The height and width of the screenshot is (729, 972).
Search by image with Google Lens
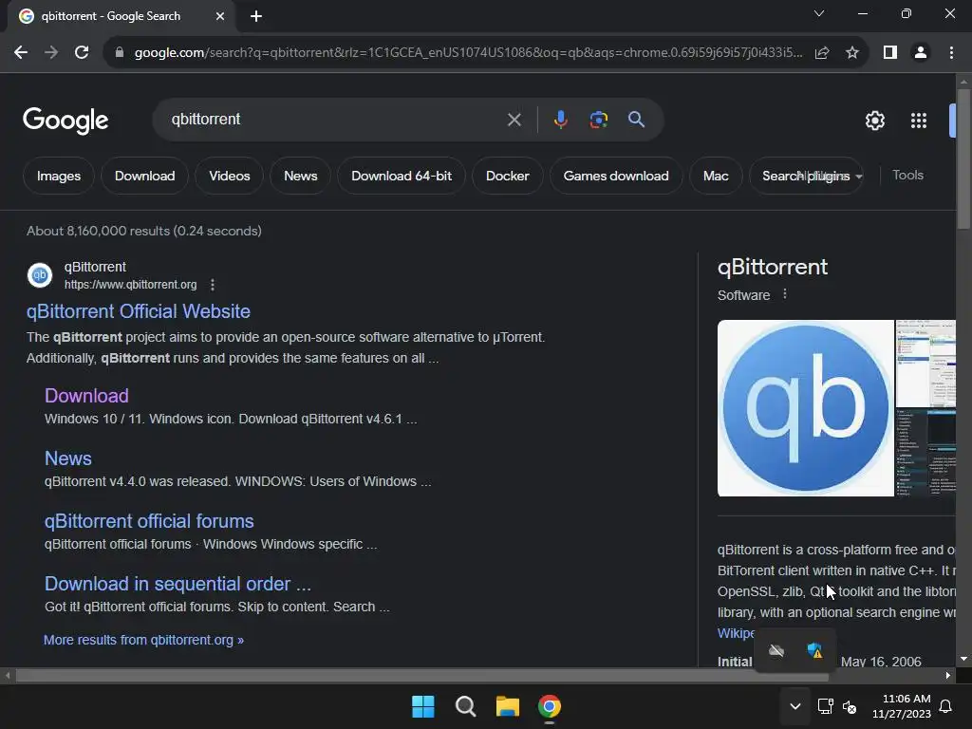tap(598, 119)
